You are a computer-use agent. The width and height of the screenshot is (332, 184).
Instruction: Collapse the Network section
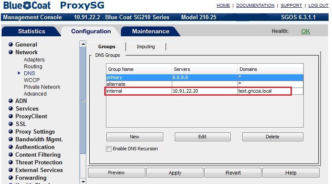(x=26, y=52)
